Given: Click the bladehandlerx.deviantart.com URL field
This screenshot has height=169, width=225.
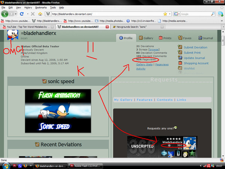Looking at the screenshot, I should click(x=107, y=14).
